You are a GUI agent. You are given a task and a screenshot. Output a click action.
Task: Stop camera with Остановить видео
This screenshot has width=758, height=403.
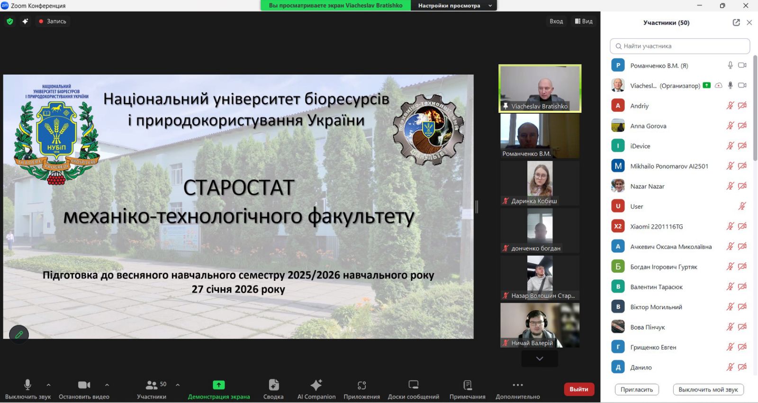click(84, 385)
